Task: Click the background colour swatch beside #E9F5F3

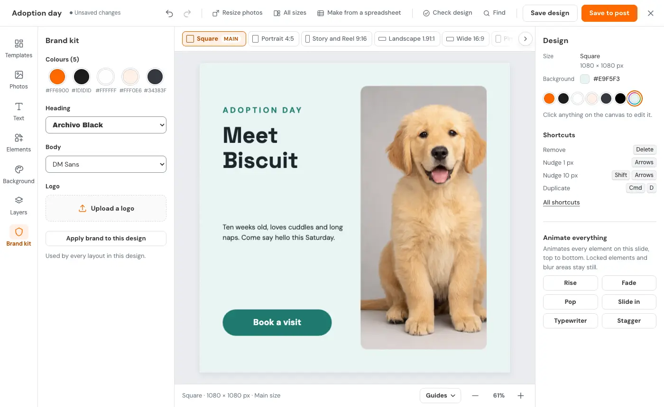Action: click(x=585, y=79)
